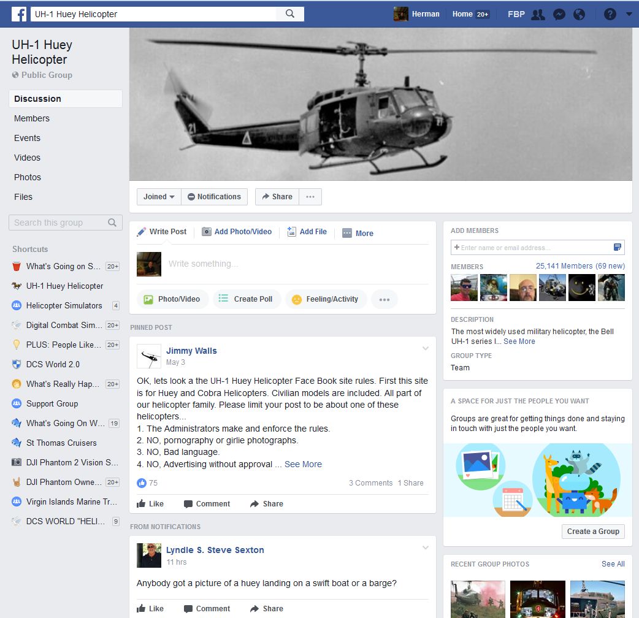Click the DJI Phantom 2 Vision camera icon
Viewport: 639px width, 618px height.
click(x=17, y=462)
